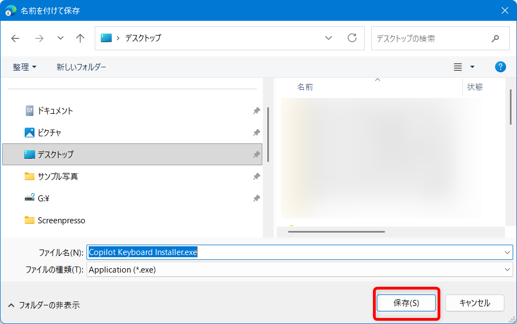
Task: Go up one folder level arrow
Action: (x=80, y=38)
